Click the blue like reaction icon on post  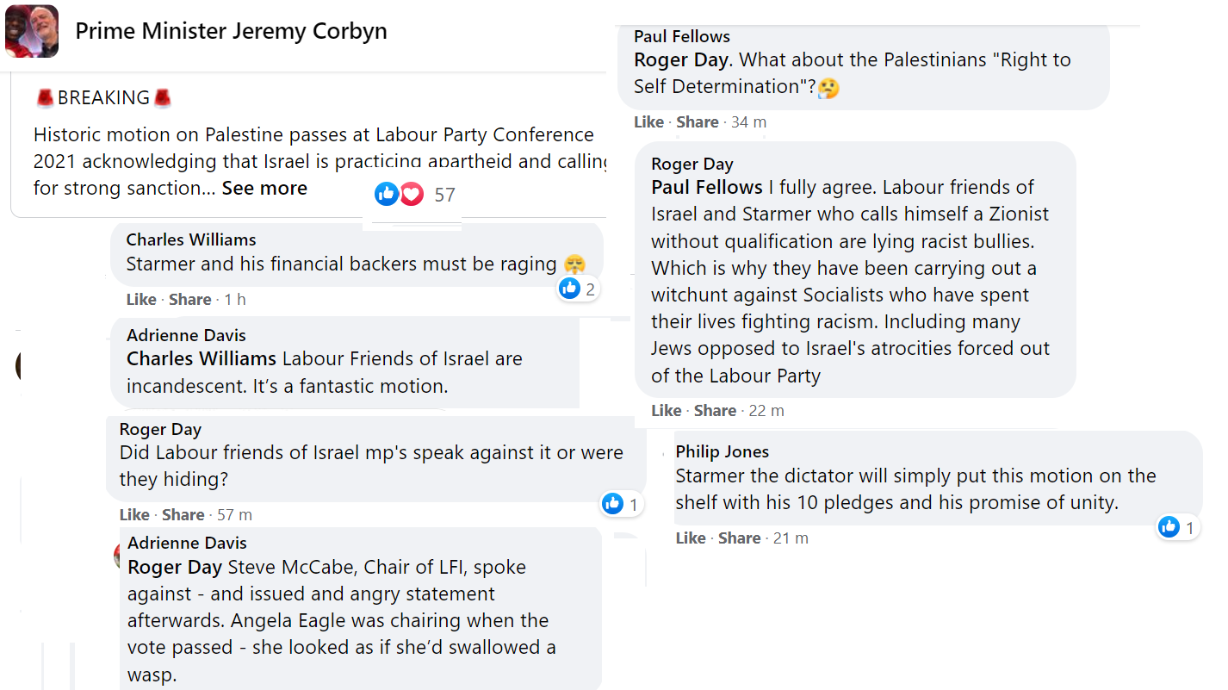click(x=387, y=195)
